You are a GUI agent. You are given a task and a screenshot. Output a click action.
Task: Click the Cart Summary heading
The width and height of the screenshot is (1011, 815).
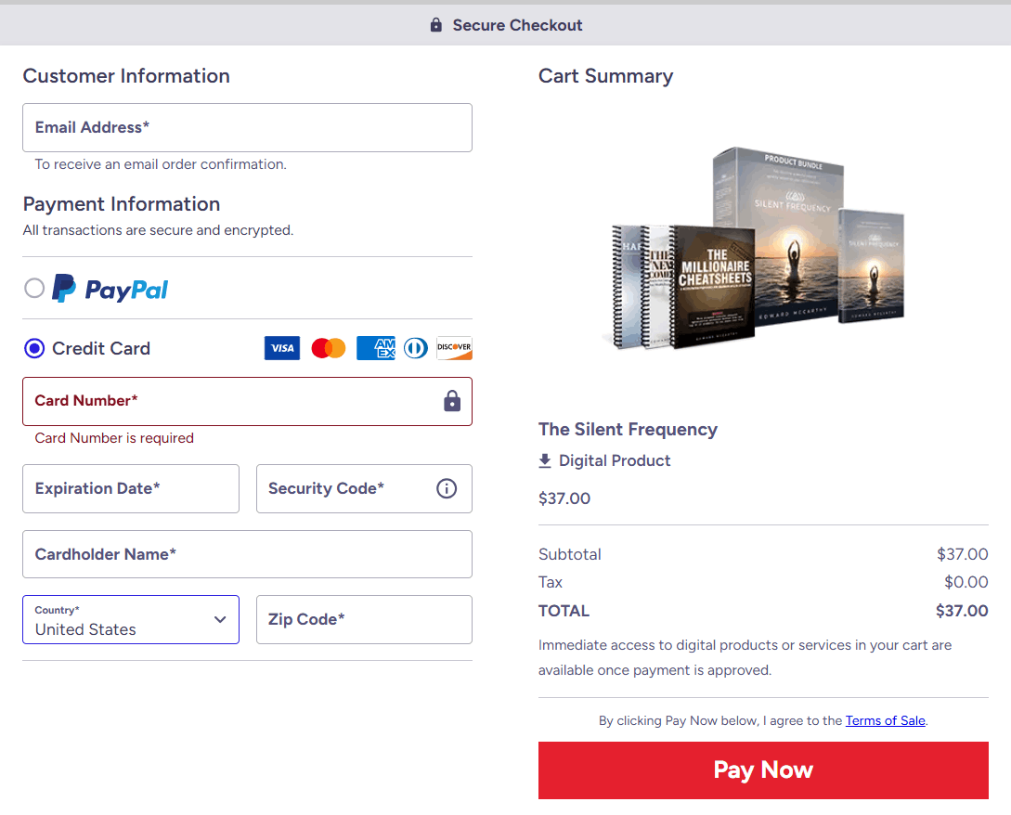605,76
